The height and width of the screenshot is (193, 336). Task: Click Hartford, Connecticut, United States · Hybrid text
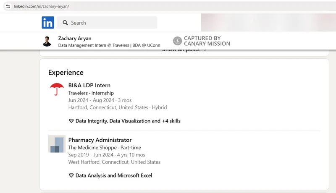point(118,107)
